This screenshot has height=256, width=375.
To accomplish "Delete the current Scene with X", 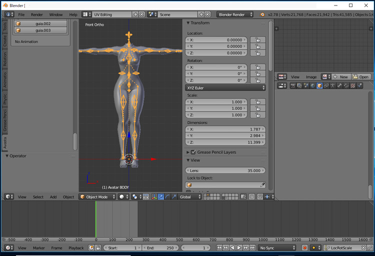I will click(x=207, y=14).
